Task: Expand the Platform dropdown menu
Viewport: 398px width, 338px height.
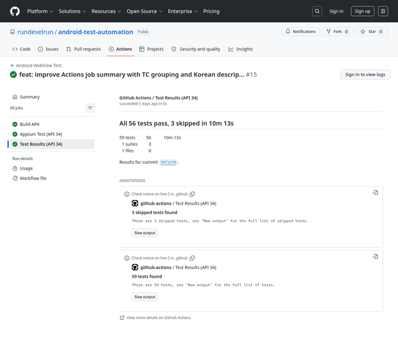Action: 40,11
